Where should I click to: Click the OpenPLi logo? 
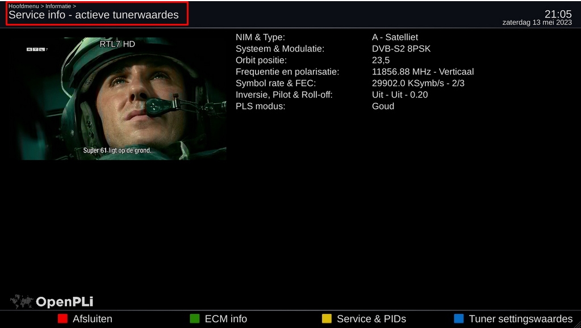click(52, 302)
